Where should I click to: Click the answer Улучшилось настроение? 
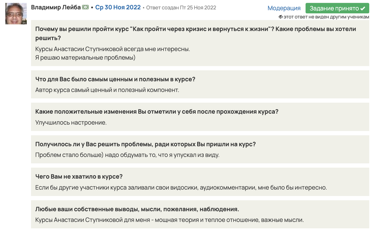pos(71,123)
